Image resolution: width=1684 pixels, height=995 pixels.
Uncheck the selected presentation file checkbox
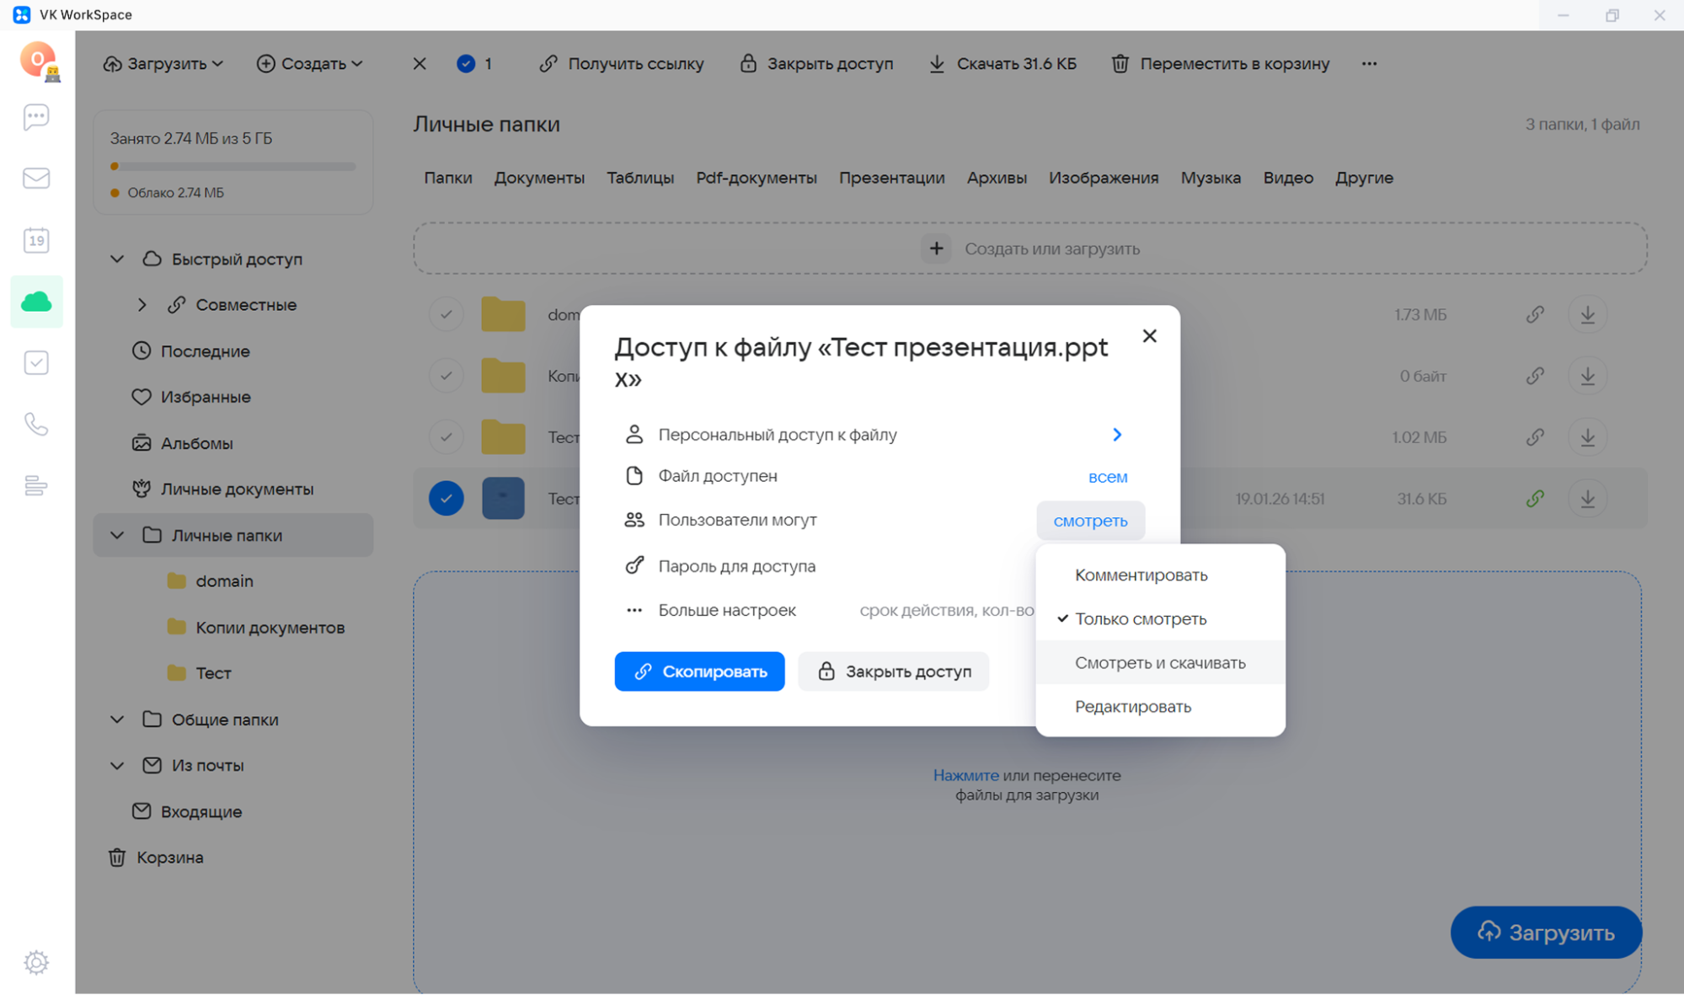pos(446,499)
